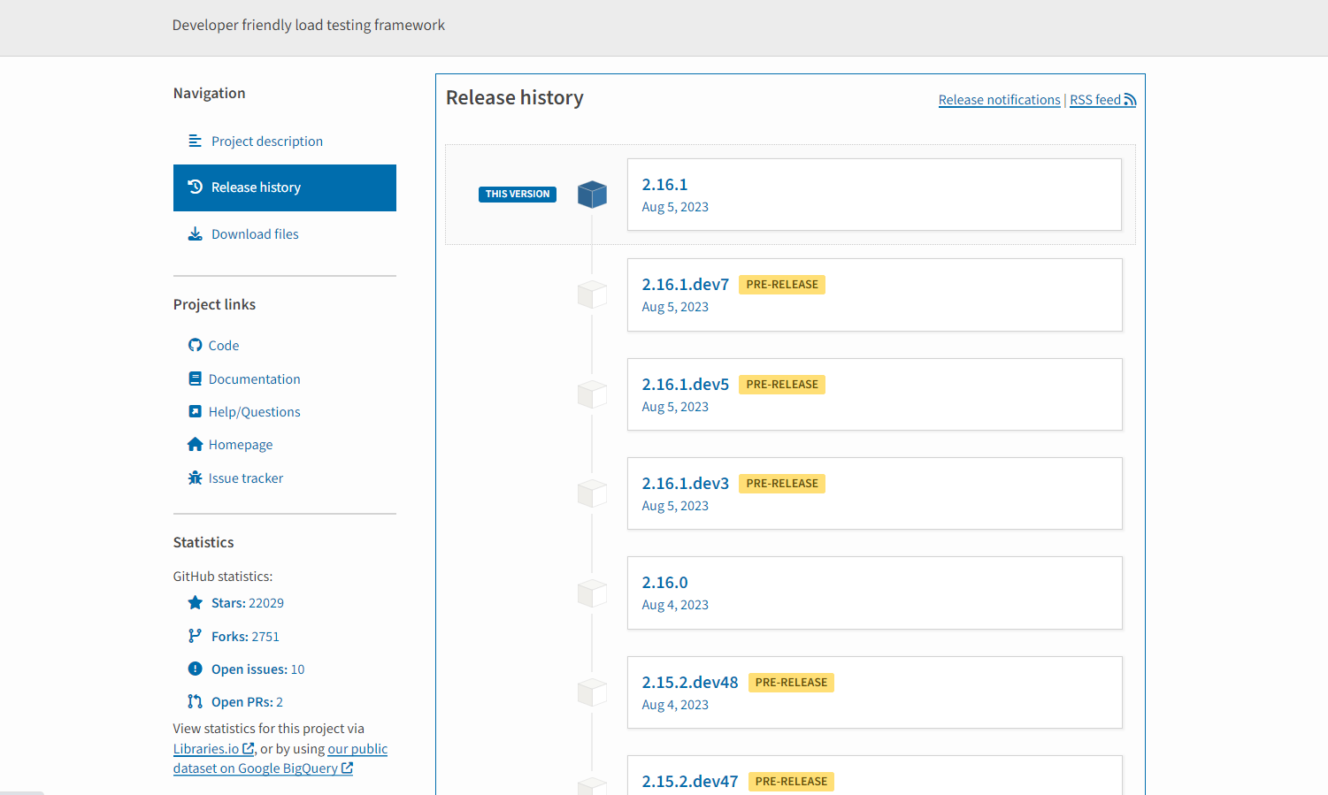The image size is (1328, 795).
Task: Select the Release history navigation tab
Action: pos(285,187)
